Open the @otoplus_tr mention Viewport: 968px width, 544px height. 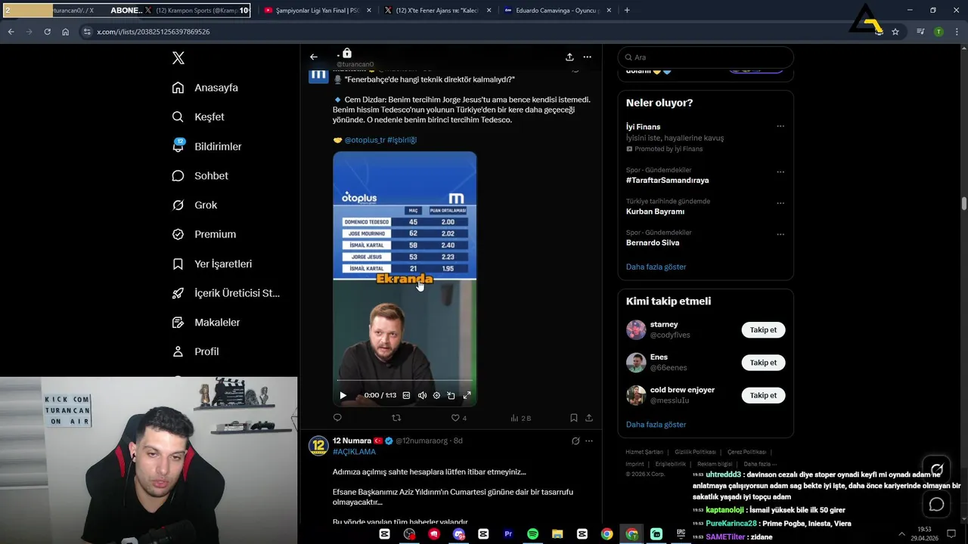[x=365, y=140]
